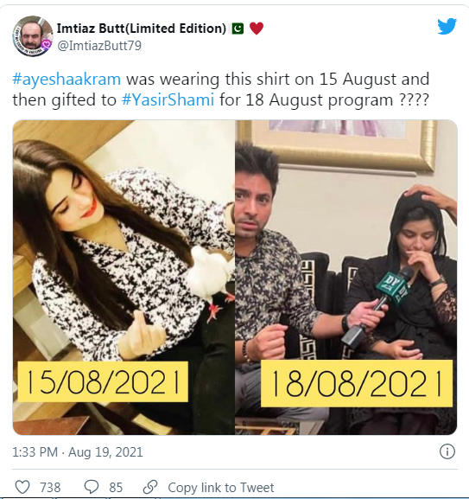The width and height of the screenshot is (469, 499).
Task: Open the #YasirShami hashtag
Action: [x=168, y=99]
